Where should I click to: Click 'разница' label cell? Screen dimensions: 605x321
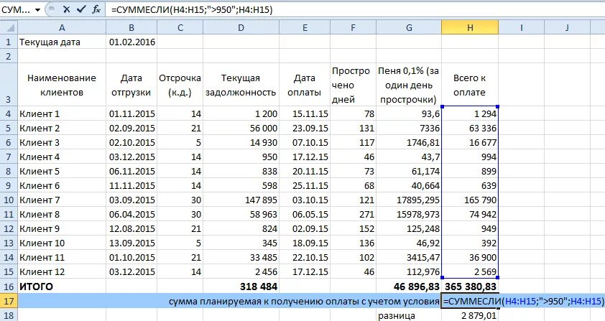click(409, 315)
